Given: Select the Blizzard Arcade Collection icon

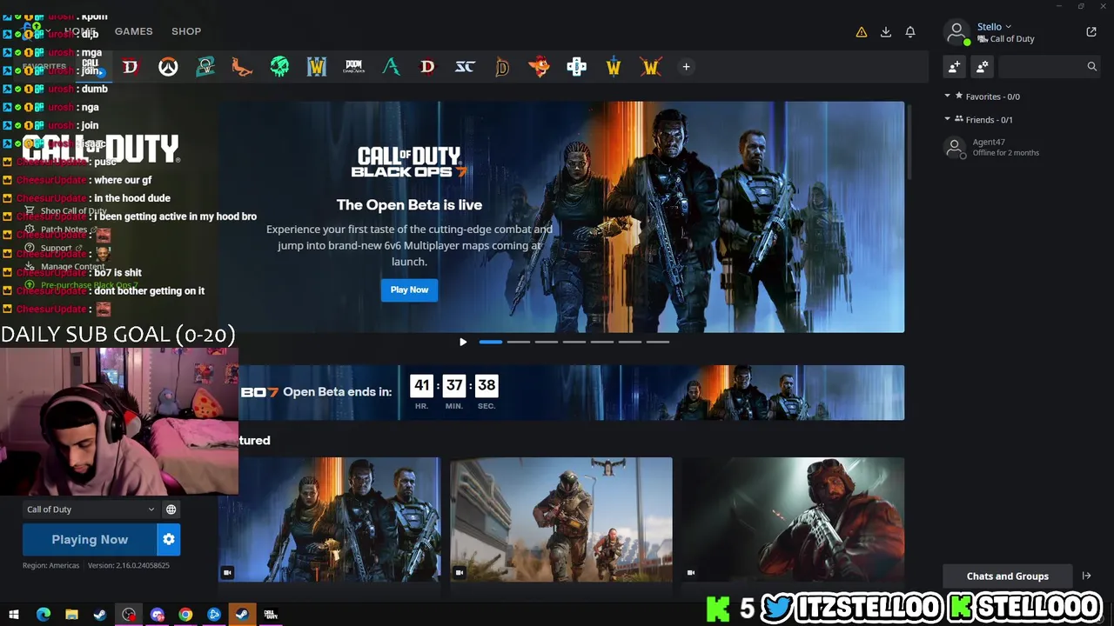Looking at the screenshot, I should pyautogui.click(x=576, y=67).
